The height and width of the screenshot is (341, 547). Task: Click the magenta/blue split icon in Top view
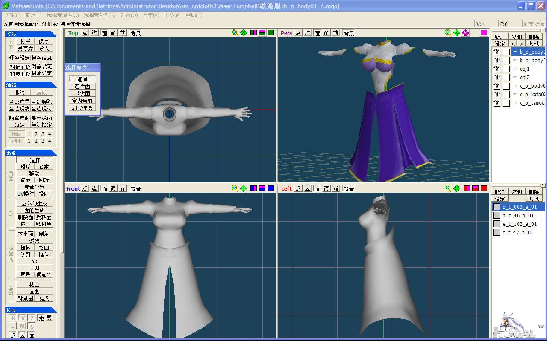253,33
